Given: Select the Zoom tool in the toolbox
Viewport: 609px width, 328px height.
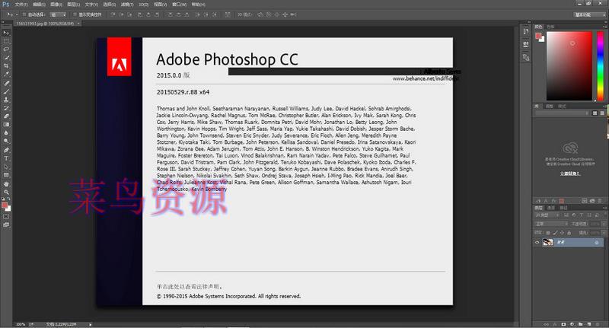Looking at the screenshot, I should click(6, 192).
